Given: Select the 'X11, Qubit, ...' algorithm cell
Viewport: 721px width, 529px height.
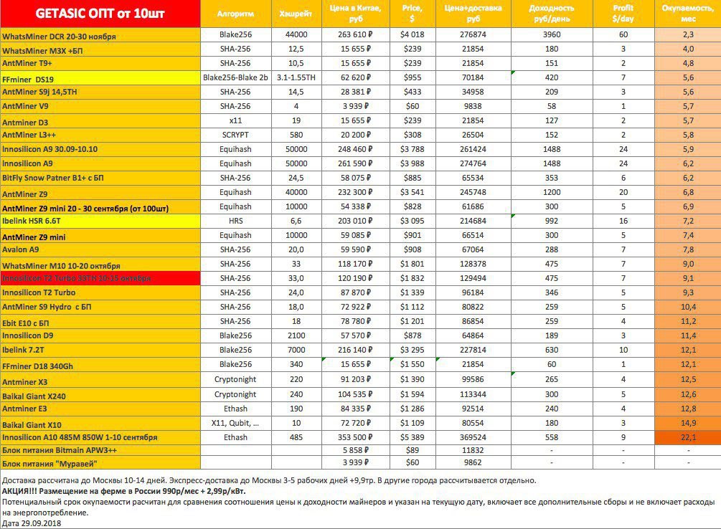Looking at the screenshot, I should (235, 424).
